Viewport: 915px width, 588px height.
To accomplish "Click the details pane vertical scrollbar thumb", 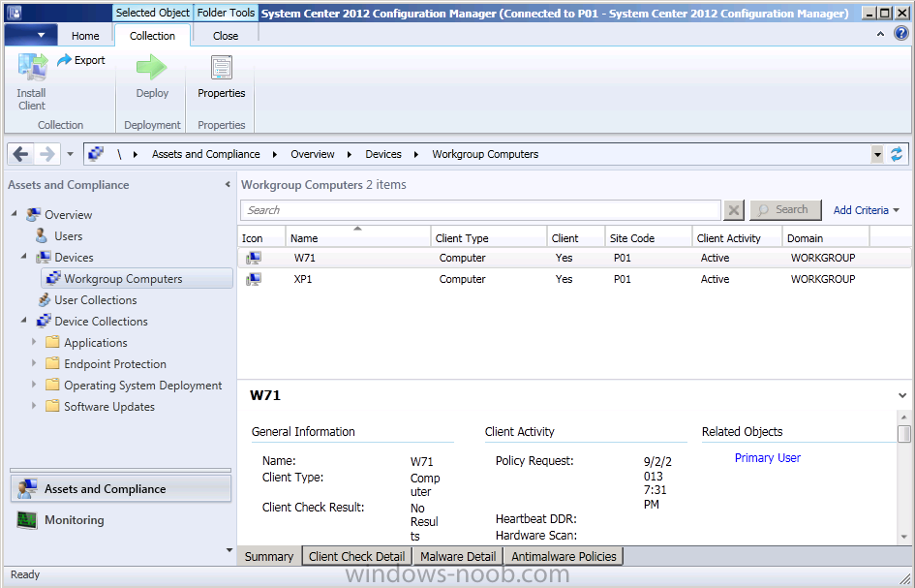I will pos(904,434).
